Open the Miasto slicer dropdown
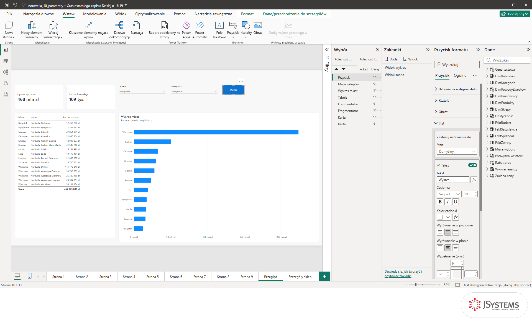 [142, 91]
